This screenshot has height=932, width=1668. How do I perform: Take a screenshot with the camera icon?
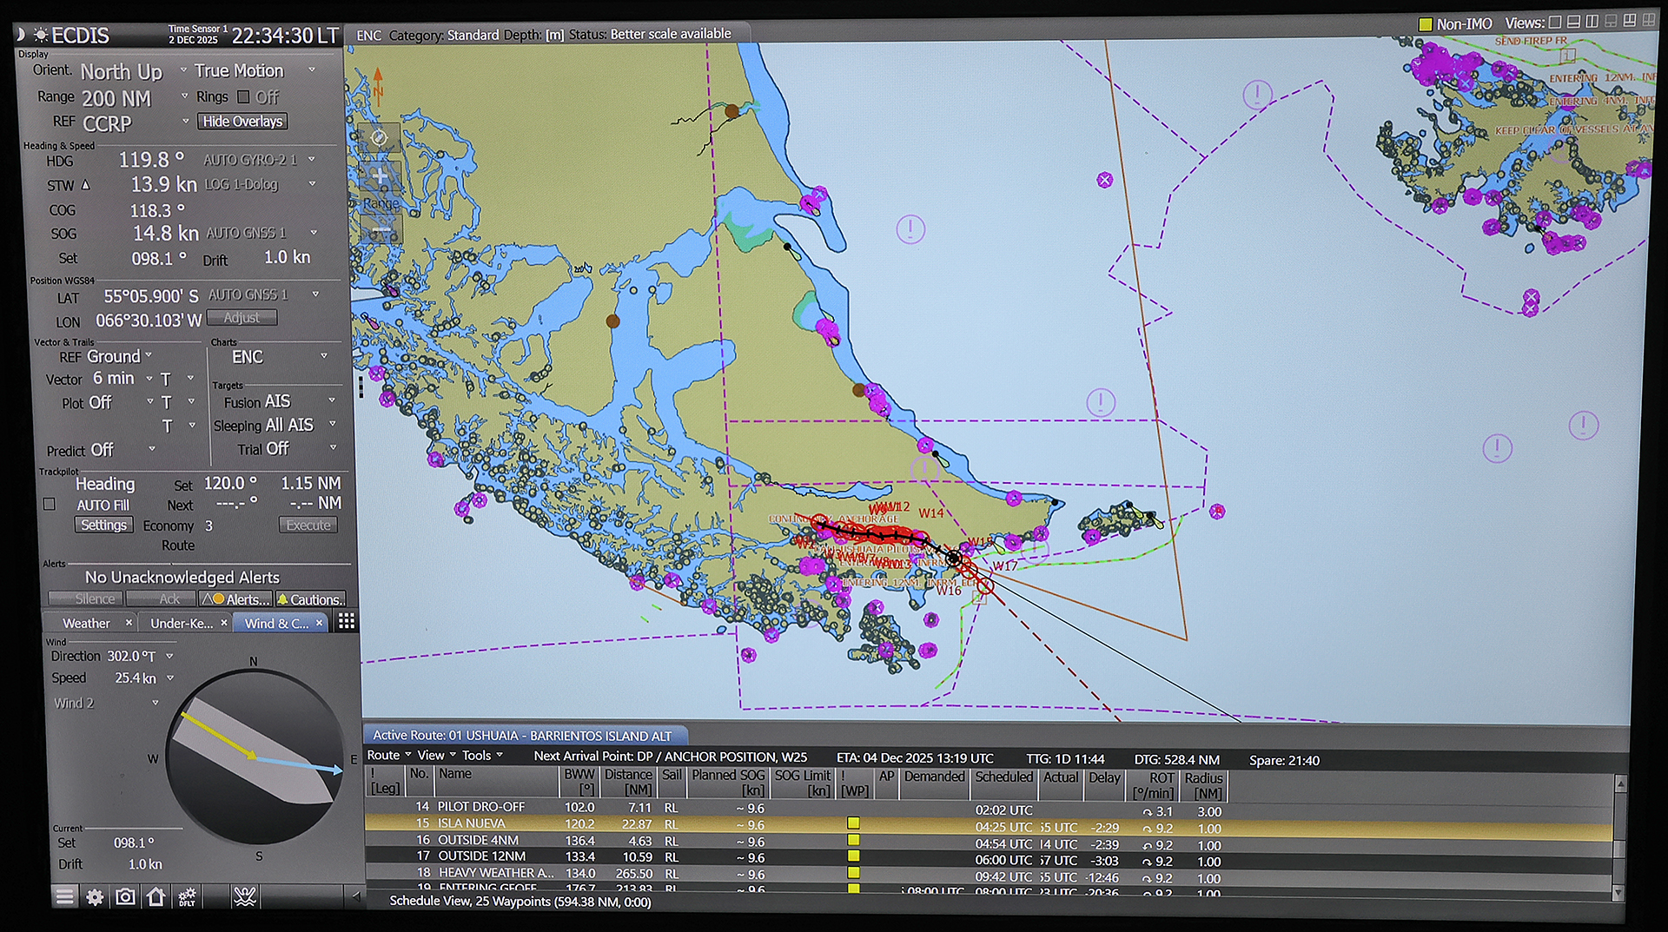125,897
